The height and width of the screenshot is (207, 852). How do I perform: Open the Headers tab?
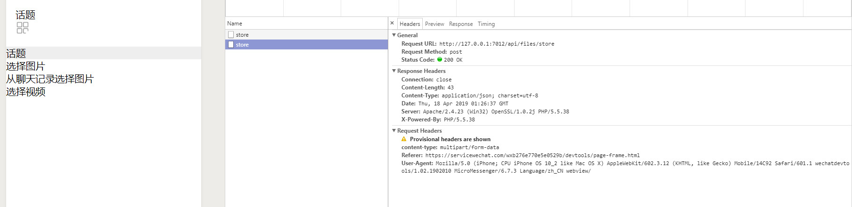point(410,24)
